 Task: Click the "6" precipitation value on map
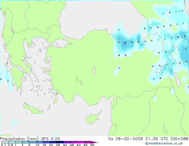click(x=126, y=42)
